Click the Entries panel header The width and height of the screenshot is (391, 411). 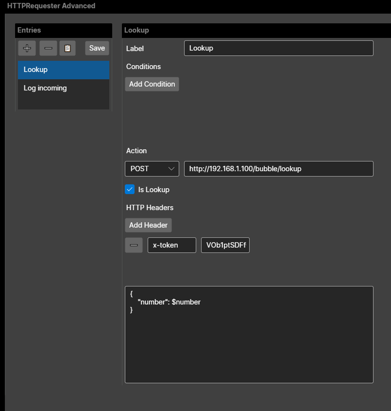pos(64,31)
